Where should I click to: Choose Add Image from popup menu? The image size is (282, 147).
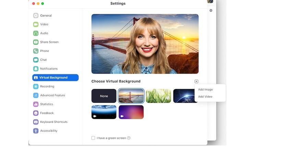[x=205, y=90]
